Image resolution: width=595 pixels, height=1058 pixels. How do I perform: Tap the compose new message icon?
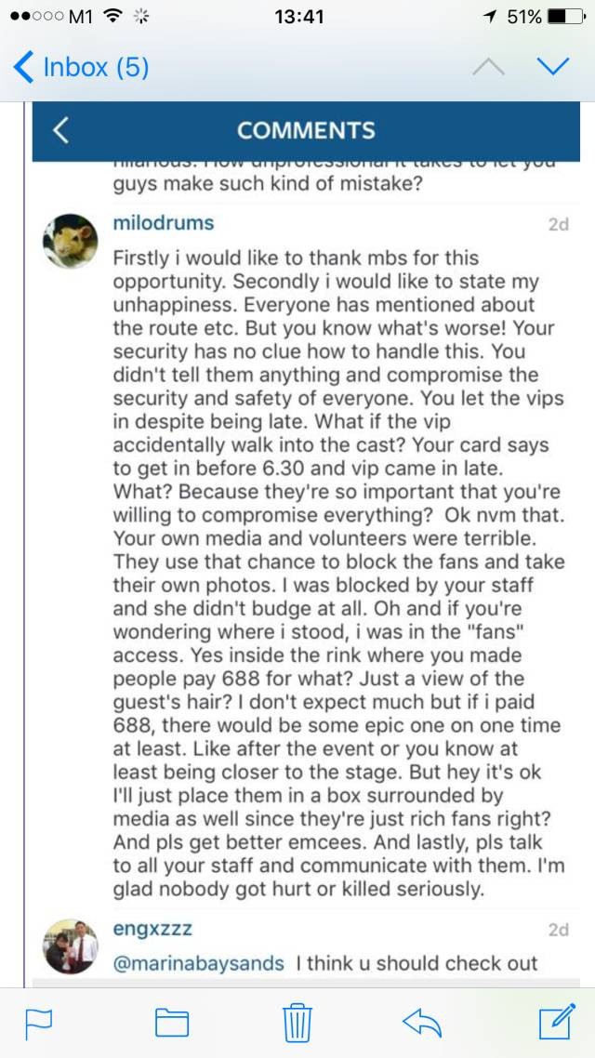pyautogui.click(x=557, y=1022)
